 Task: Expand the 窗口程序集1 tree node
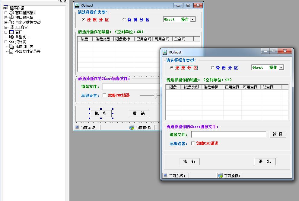(x=6, y=13)
